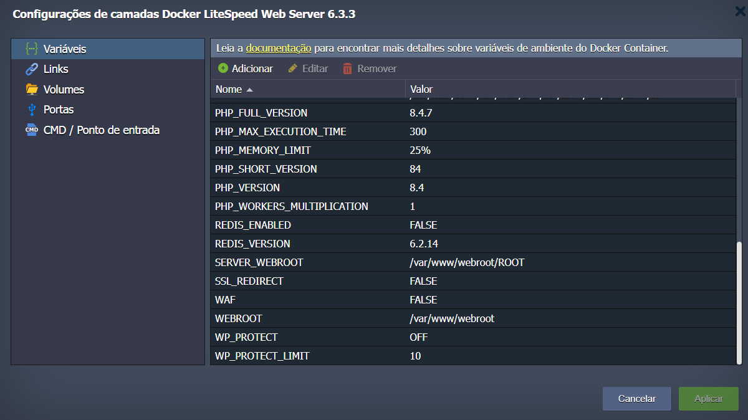Click the value 84
This screenshot has width=748, height=420.
click(x=415, y=169)
